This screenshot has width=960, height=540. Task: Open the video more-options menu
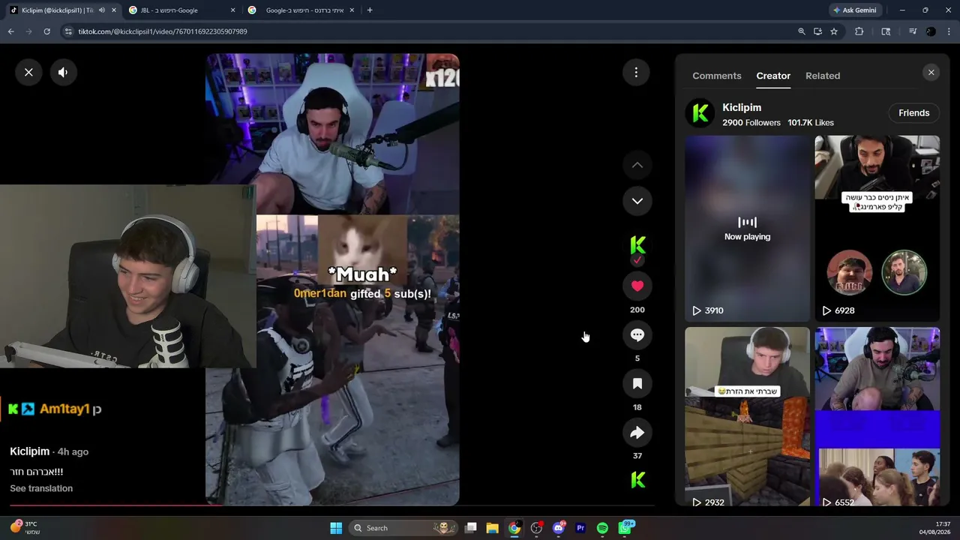tap(636, 72)
